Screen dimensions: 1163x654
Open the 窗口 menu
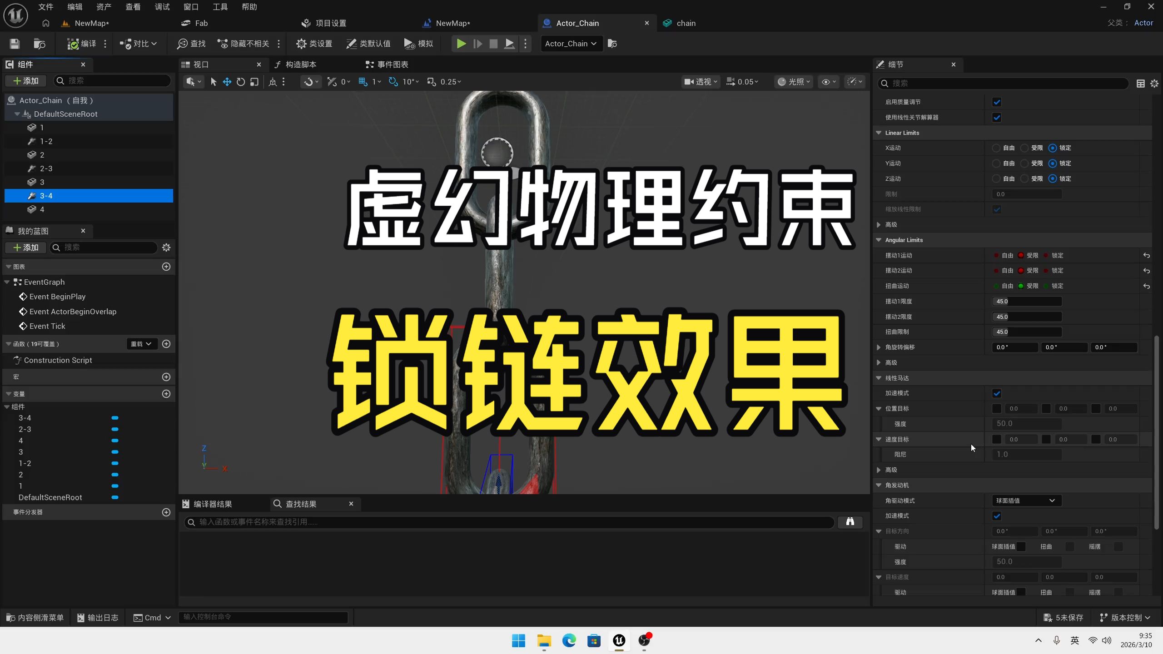click(x=191, y=7)
